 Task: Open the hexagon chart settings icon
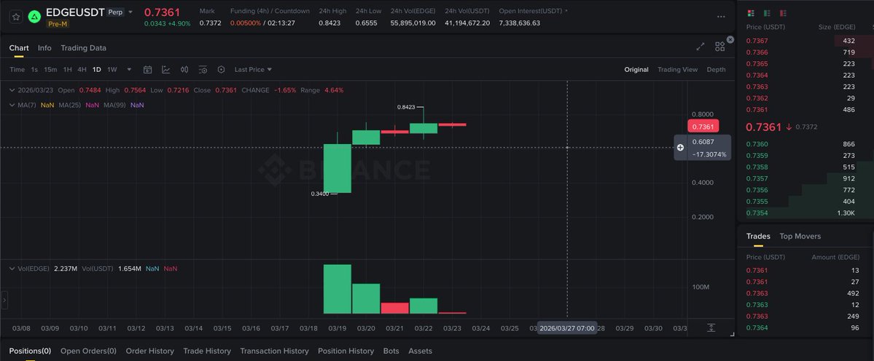tap(222, 70)
